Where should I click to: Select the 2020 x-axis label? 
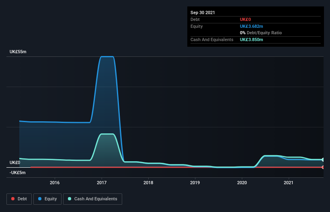click(242, 183)
